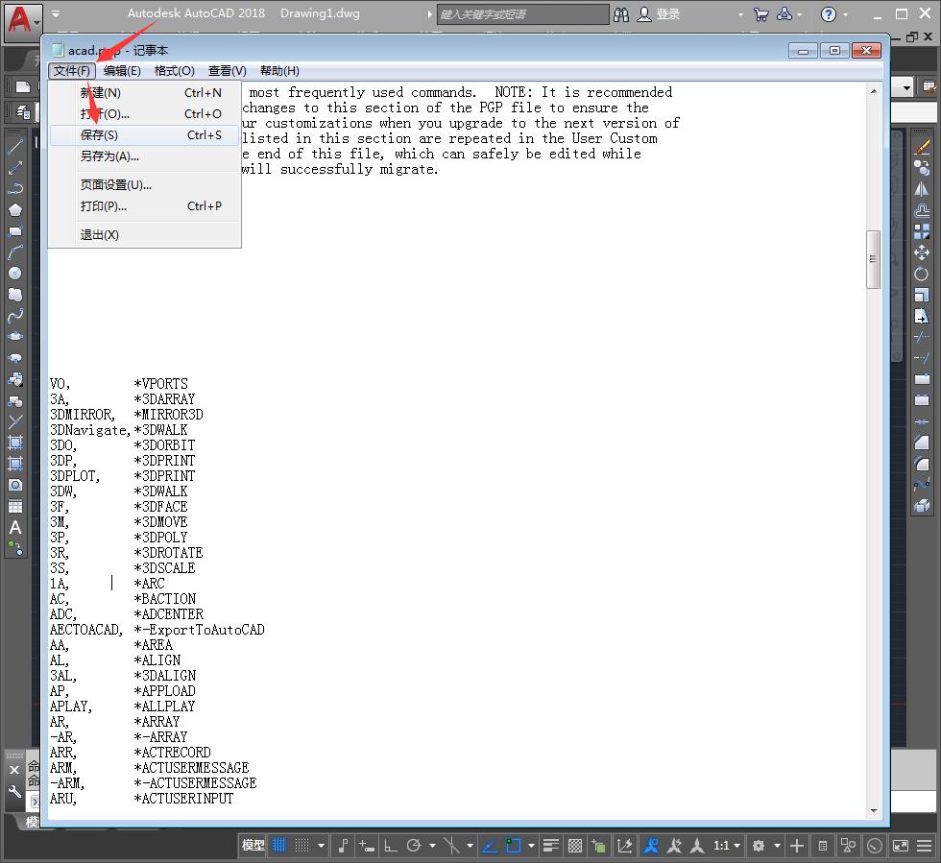941x863 pixels.
Task: Toggle selection cycling
Action: click(598, 846)
